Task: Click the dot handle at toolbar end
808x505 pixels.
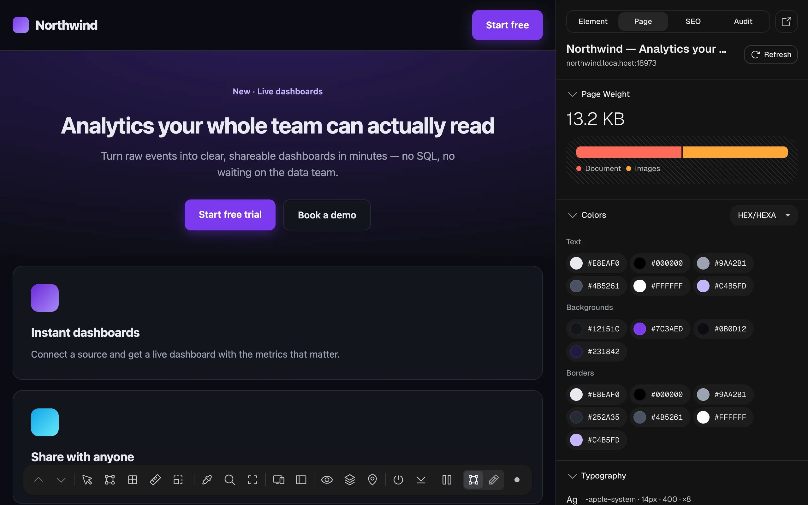Action: [x=517, y=480]
